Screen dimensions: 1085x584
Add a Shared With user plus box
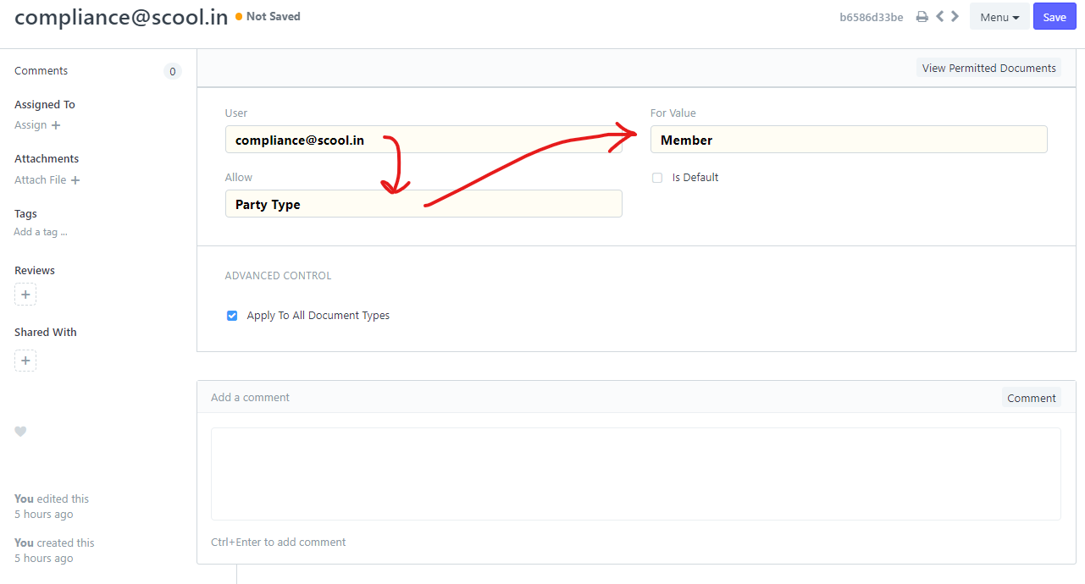25,361
